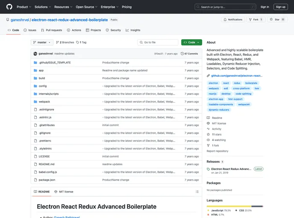
Task: Expand the Enterprise menu
Action: pos(109,7)
